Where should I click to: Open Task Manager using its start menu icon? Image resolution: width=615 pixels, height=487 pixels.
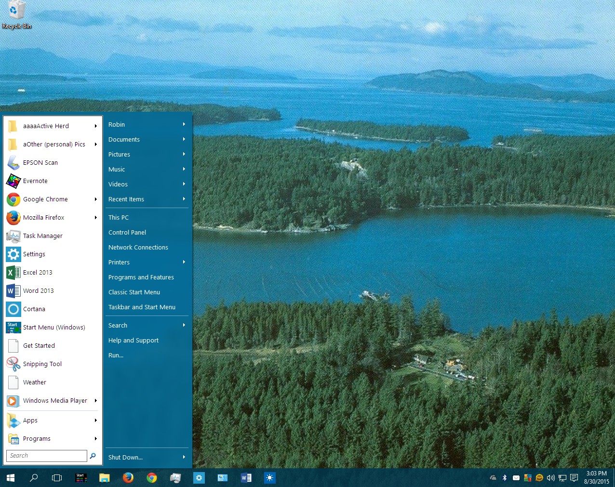13,236
